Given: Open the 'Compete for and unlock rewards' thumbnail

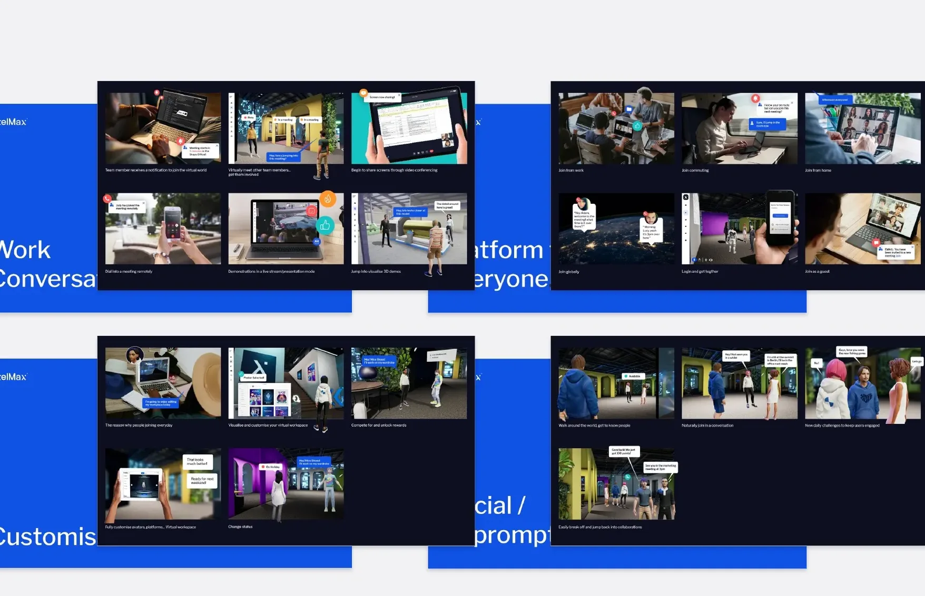Looking at the screenshot, I should 409,383.
